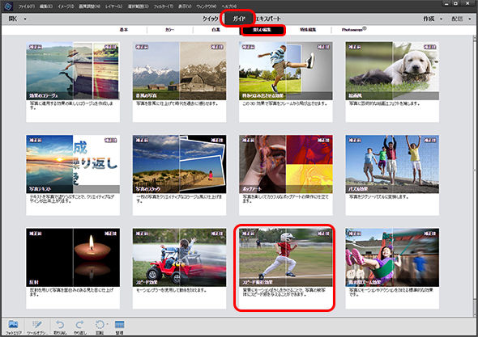This screenshot has height=337, width=478.
Task: Open the Filter (フィルター) menu
Action: pyautogui.click(x=163, y=6)
